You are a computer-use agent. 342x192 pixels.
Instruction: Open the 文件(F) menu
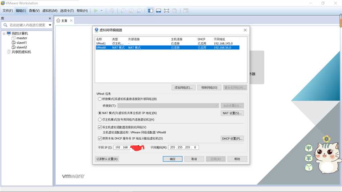[7, 11]
